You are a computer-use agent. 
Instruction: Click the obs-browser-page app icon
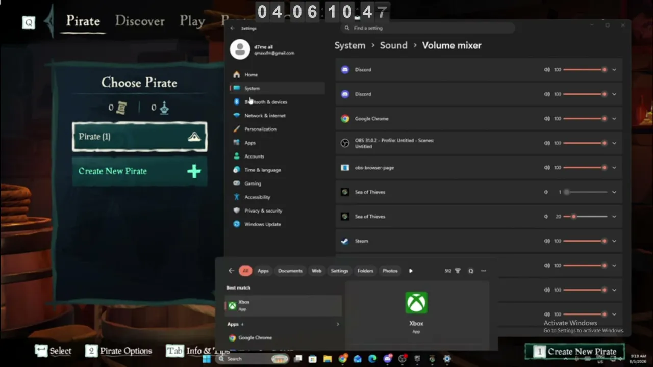click(345, 168)
